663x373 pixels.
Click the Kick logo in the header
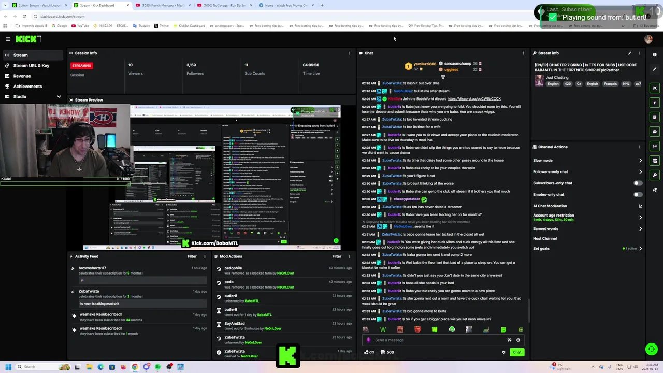coord(28,39)
